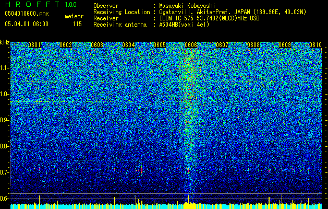328x209 pixels.
Task: Click the A504HB(yagi 4el) antenna text
Action: (x=184, y=25)
